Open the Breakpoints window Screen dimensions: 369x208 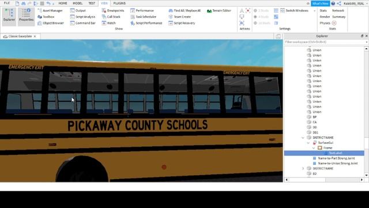point(113,10)
